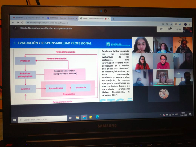The width and height of the screenshot is (196, 147).
Task: Click the browser Forward arrow
Action: click(x=18, y=23)
